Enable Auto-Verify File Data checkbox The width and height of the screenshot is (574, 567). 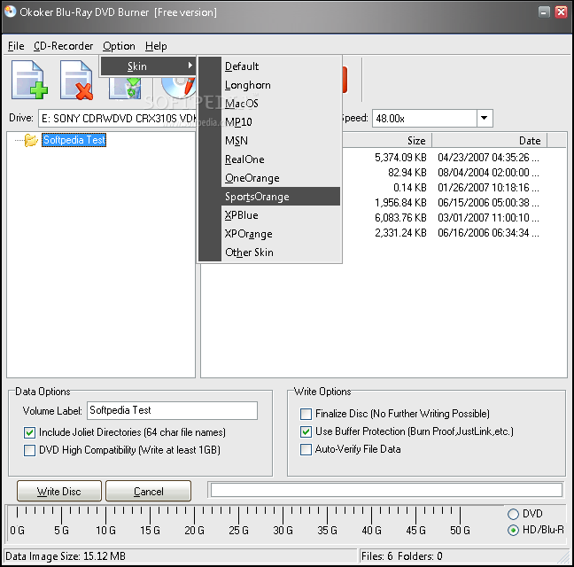306,449
